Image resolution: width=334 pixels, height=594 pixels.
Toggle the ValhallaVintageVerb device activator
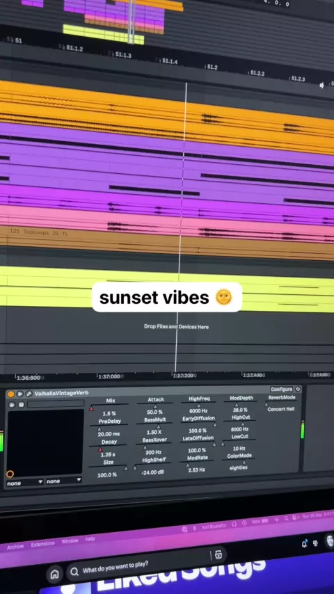pyautogui.click(x=10, y=394)
